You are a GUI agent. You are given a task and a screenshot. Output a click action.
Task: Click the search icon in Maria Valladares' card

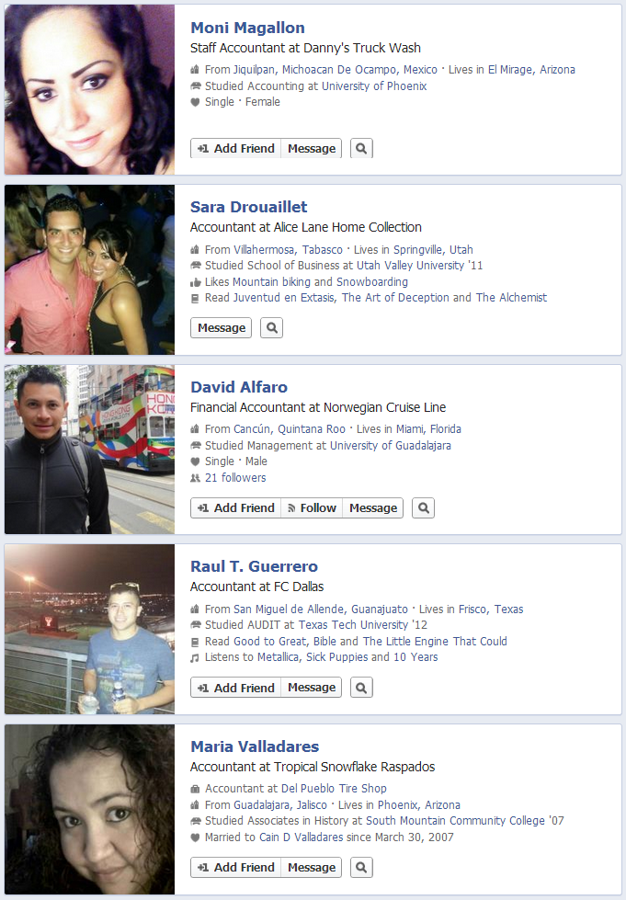tap(361, 867)
